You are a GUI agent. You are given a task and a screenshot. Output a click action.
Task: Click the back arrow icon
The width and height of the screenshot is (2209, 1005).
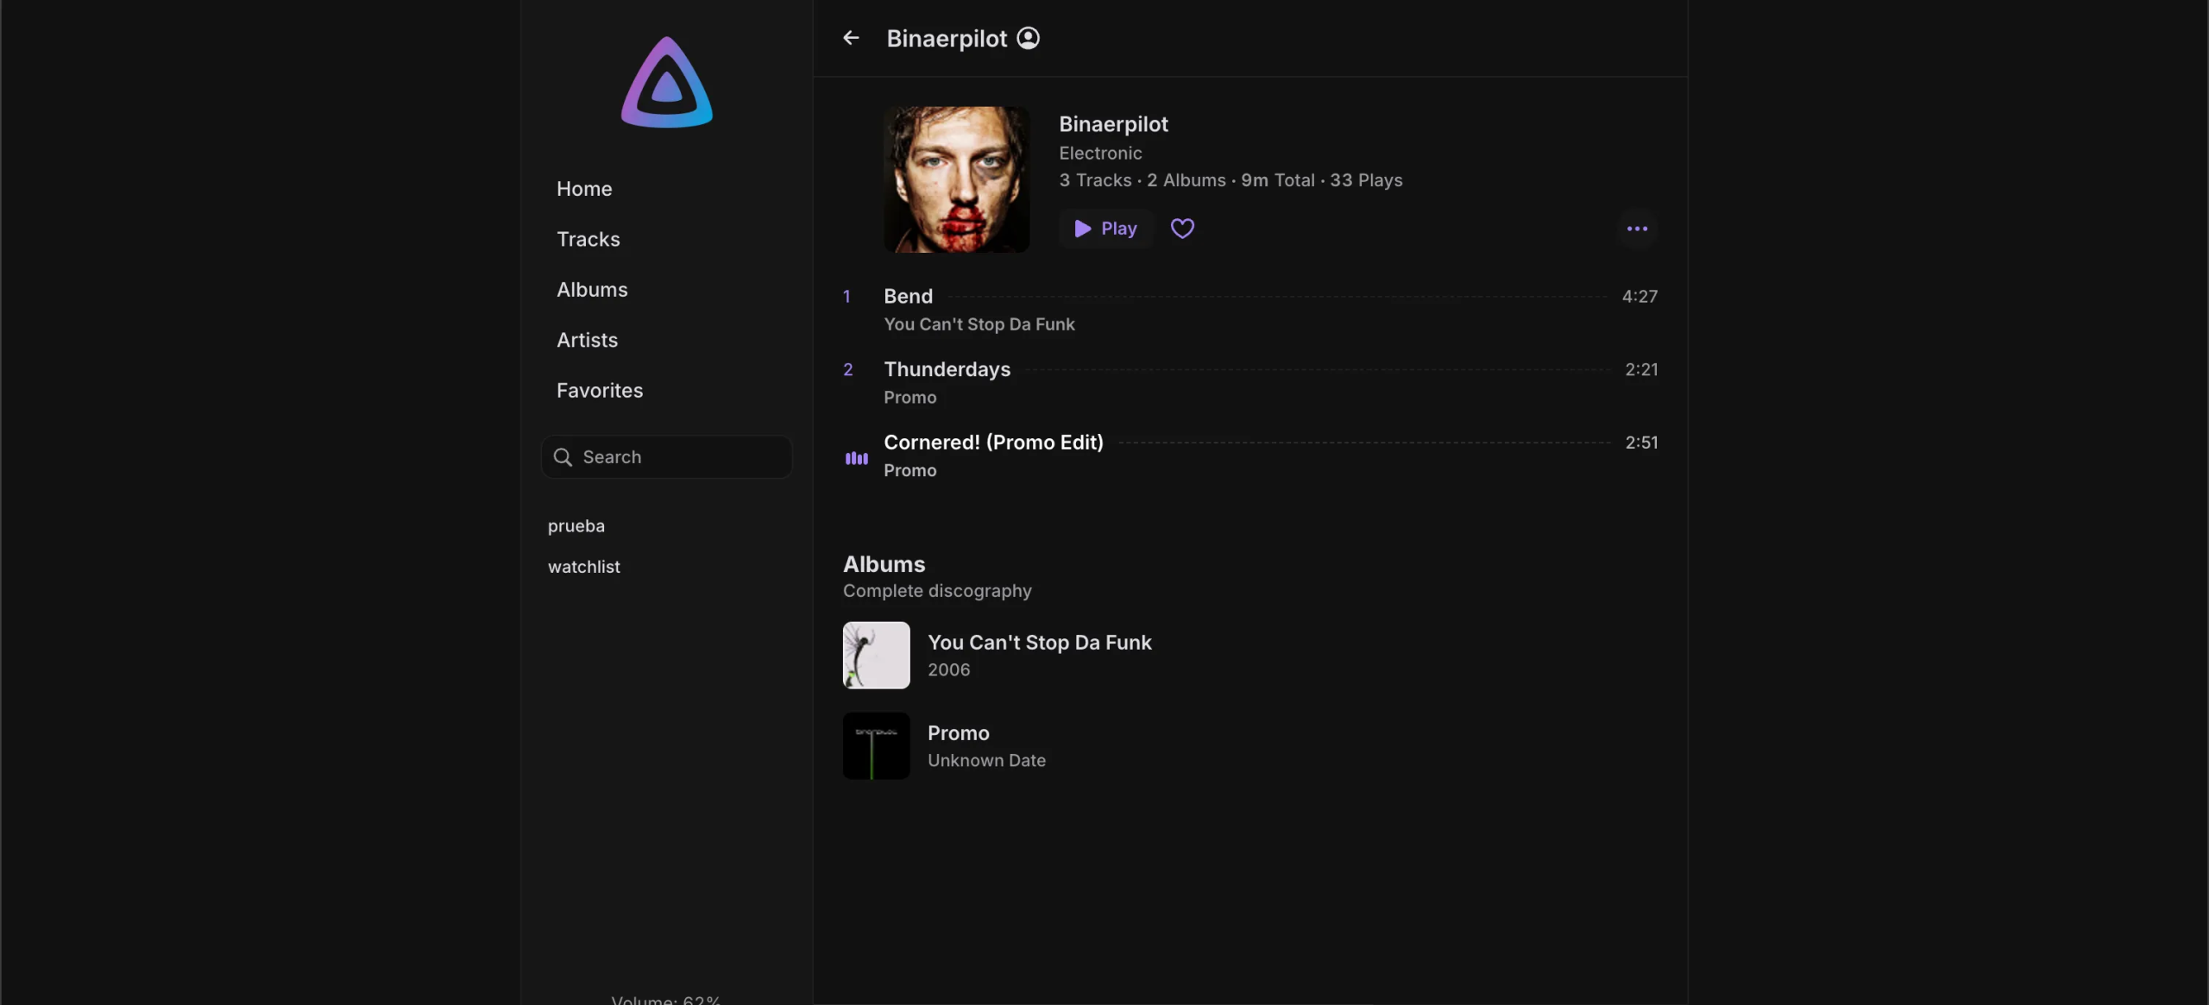click(x=851, y=38)
